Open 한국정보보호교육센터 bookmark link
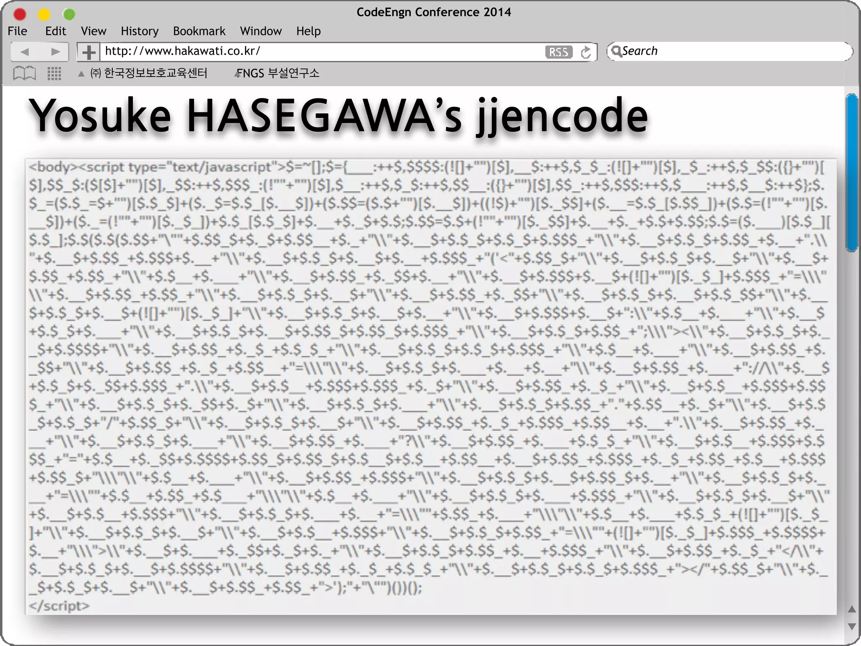This screenshot has height=646, width=861. coord(149,73)
